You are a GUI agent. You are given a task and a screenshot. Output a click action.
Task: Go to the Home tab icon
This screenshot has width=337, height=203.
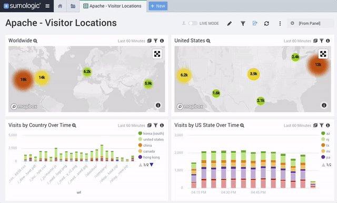[x=60, y=6]
